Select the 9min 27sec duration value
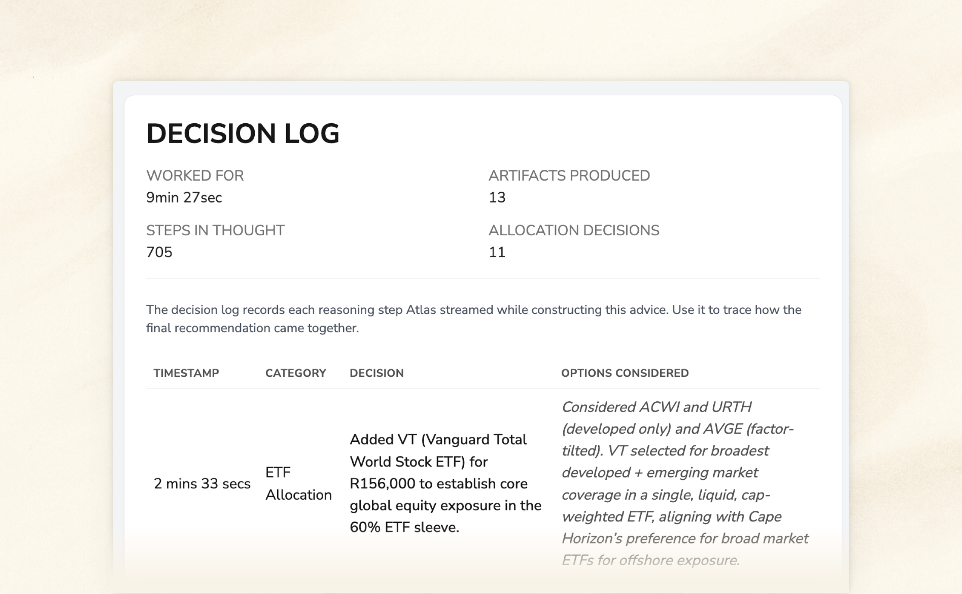Viewport: 962px width, 594px height. click(x=184, y=197)
